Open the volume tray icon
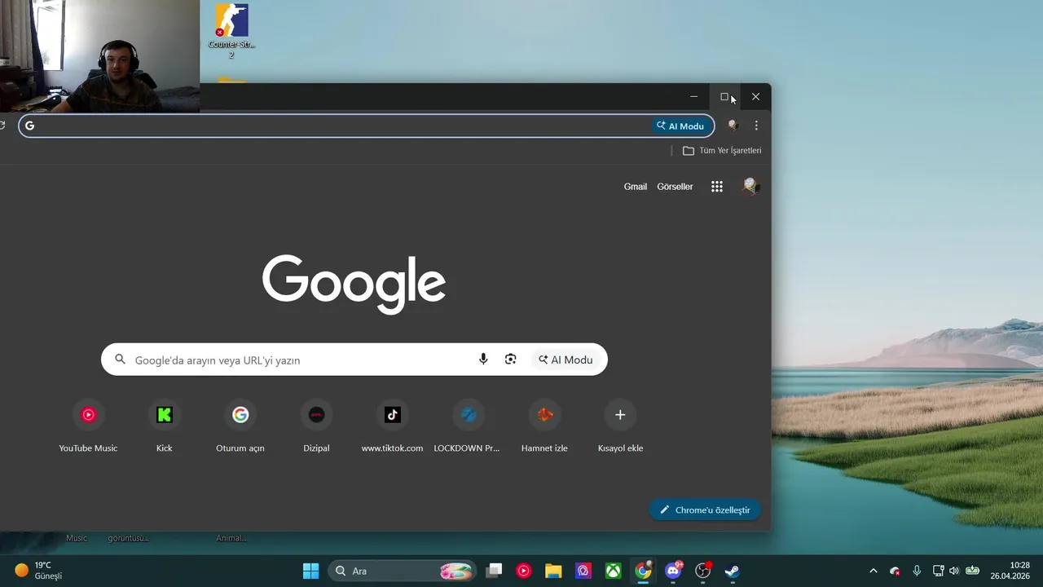Screen dimensions: 1043x587 pyautogui.click(x=954, y=571)
